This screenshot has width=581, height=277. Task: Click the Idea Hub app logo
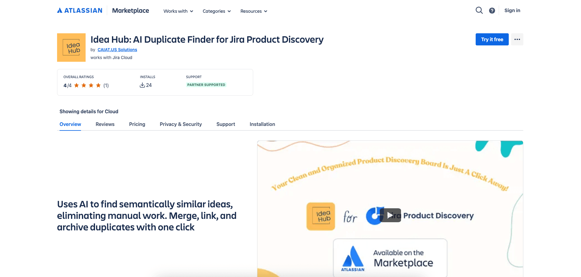point(71,47)
